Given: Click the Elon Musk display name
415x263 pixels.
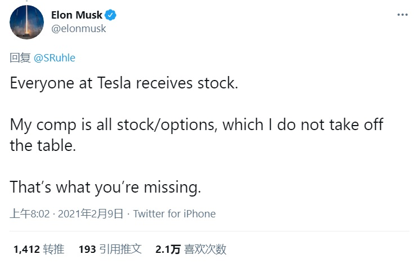Looking at the screenshot, I should click(77, 15).
